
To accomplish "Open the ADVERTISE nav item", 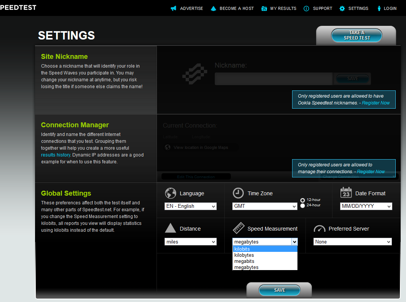I will click(x=191, y=8).
